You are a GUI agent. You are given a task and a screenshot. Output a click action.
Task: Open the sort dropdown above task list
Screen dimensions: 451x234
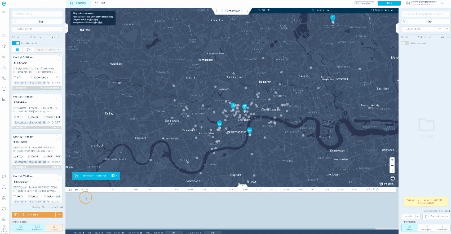(48, 50)
